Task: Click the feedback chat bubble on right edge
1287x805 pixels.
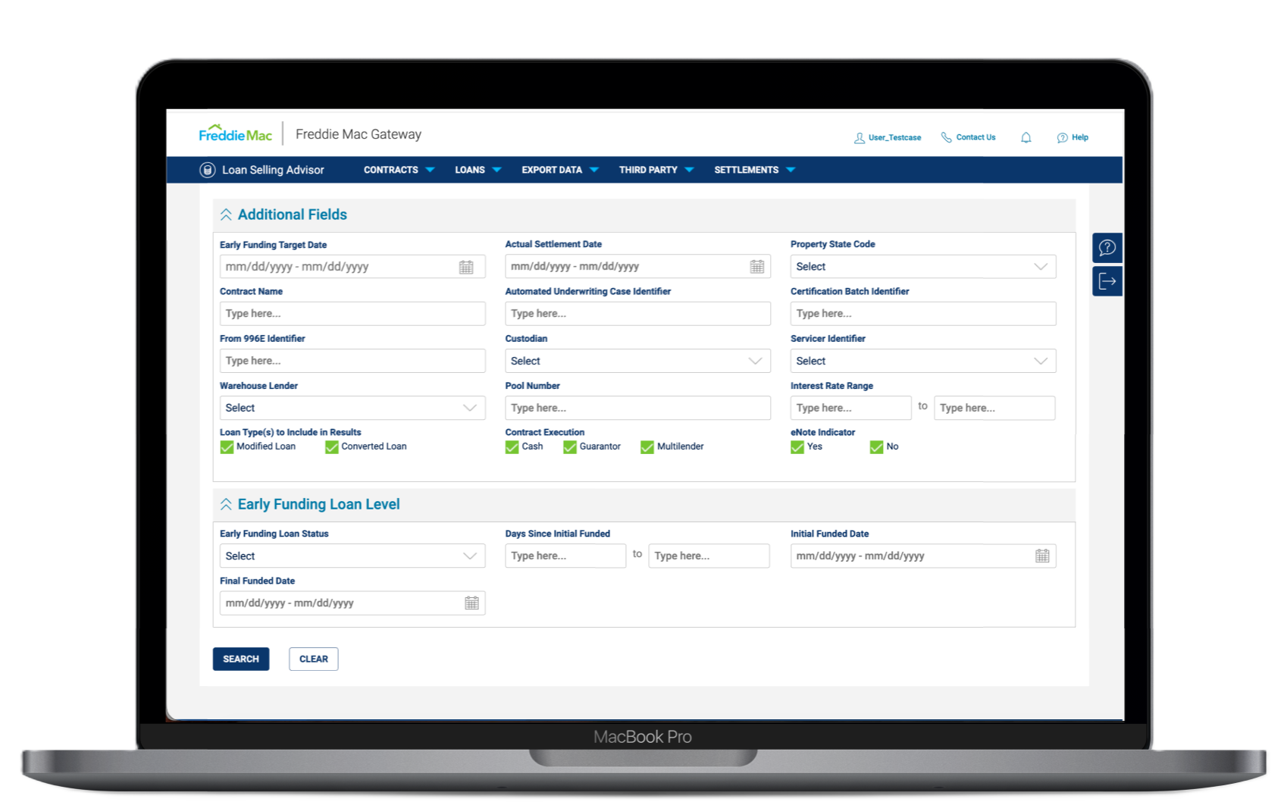Action: (x=1107, y=247)
